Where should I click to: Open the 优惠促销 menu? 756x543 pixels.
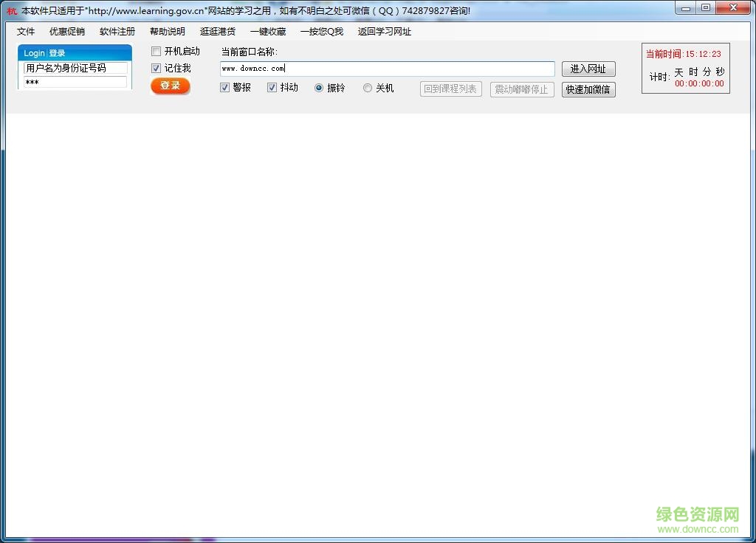coord(66,32)
